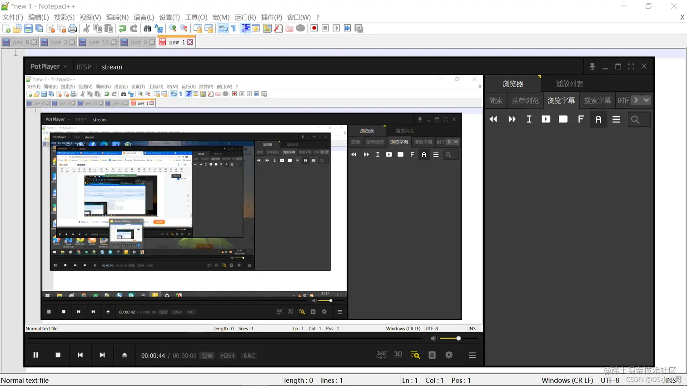Viewport: 687px width, 386px height.
Task: Skip to next item in PotPlayer
Action: point(102,355)
